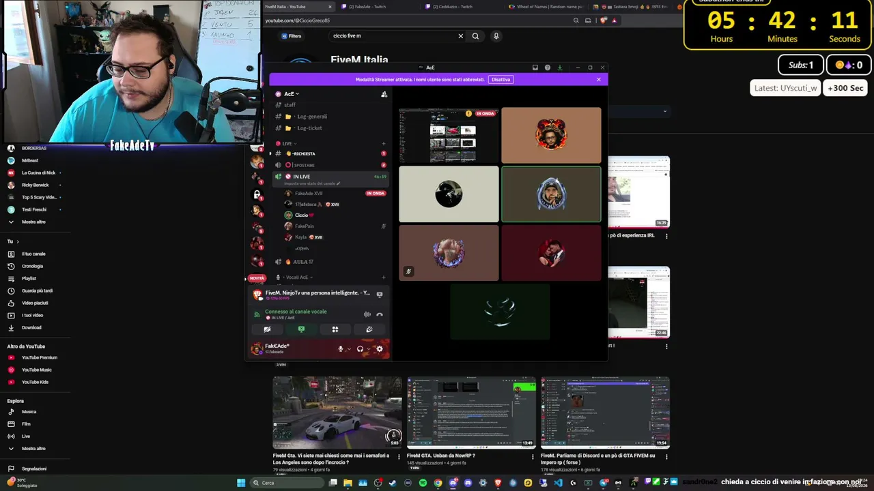Open Discord dropdown arrow next to microphone
874x491 pixels.
coord(349,349)
